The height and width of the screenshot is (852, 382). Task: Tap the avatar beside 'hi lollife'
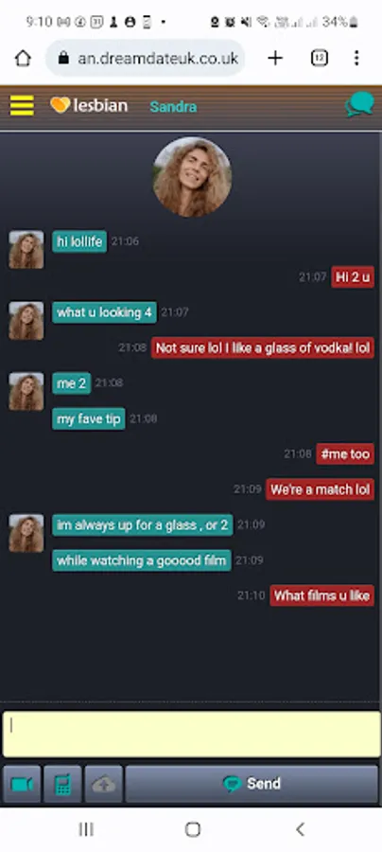(x=26, y=249)
